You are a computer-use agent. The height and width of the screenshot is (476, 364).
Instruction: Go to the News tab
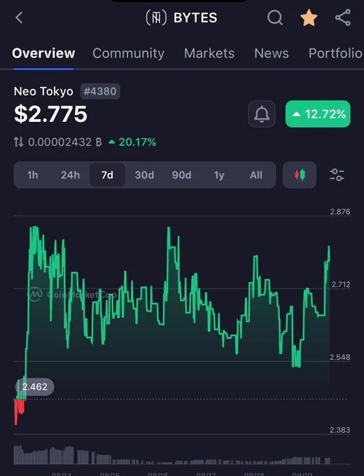pos(272,53)
